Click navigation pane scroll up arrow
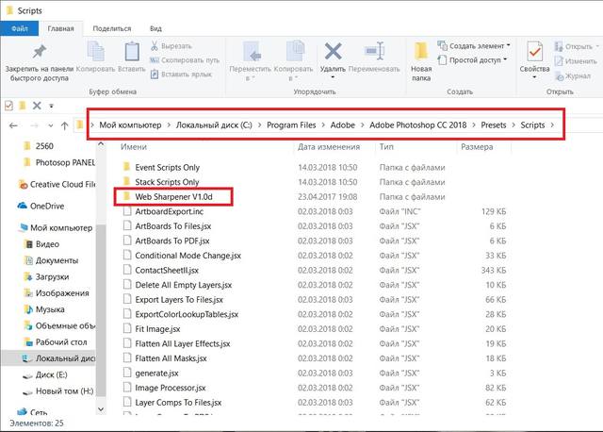The image size is (603, 432). tap(101, 144)
